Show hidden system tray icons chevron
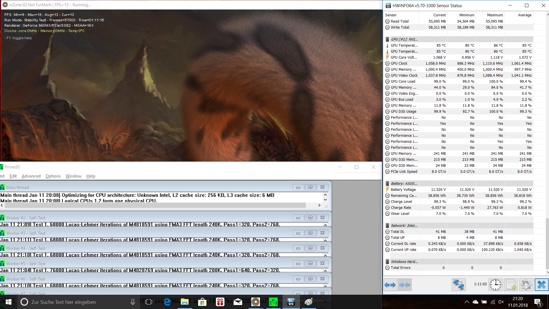549x309 pixels. point(467,302)
